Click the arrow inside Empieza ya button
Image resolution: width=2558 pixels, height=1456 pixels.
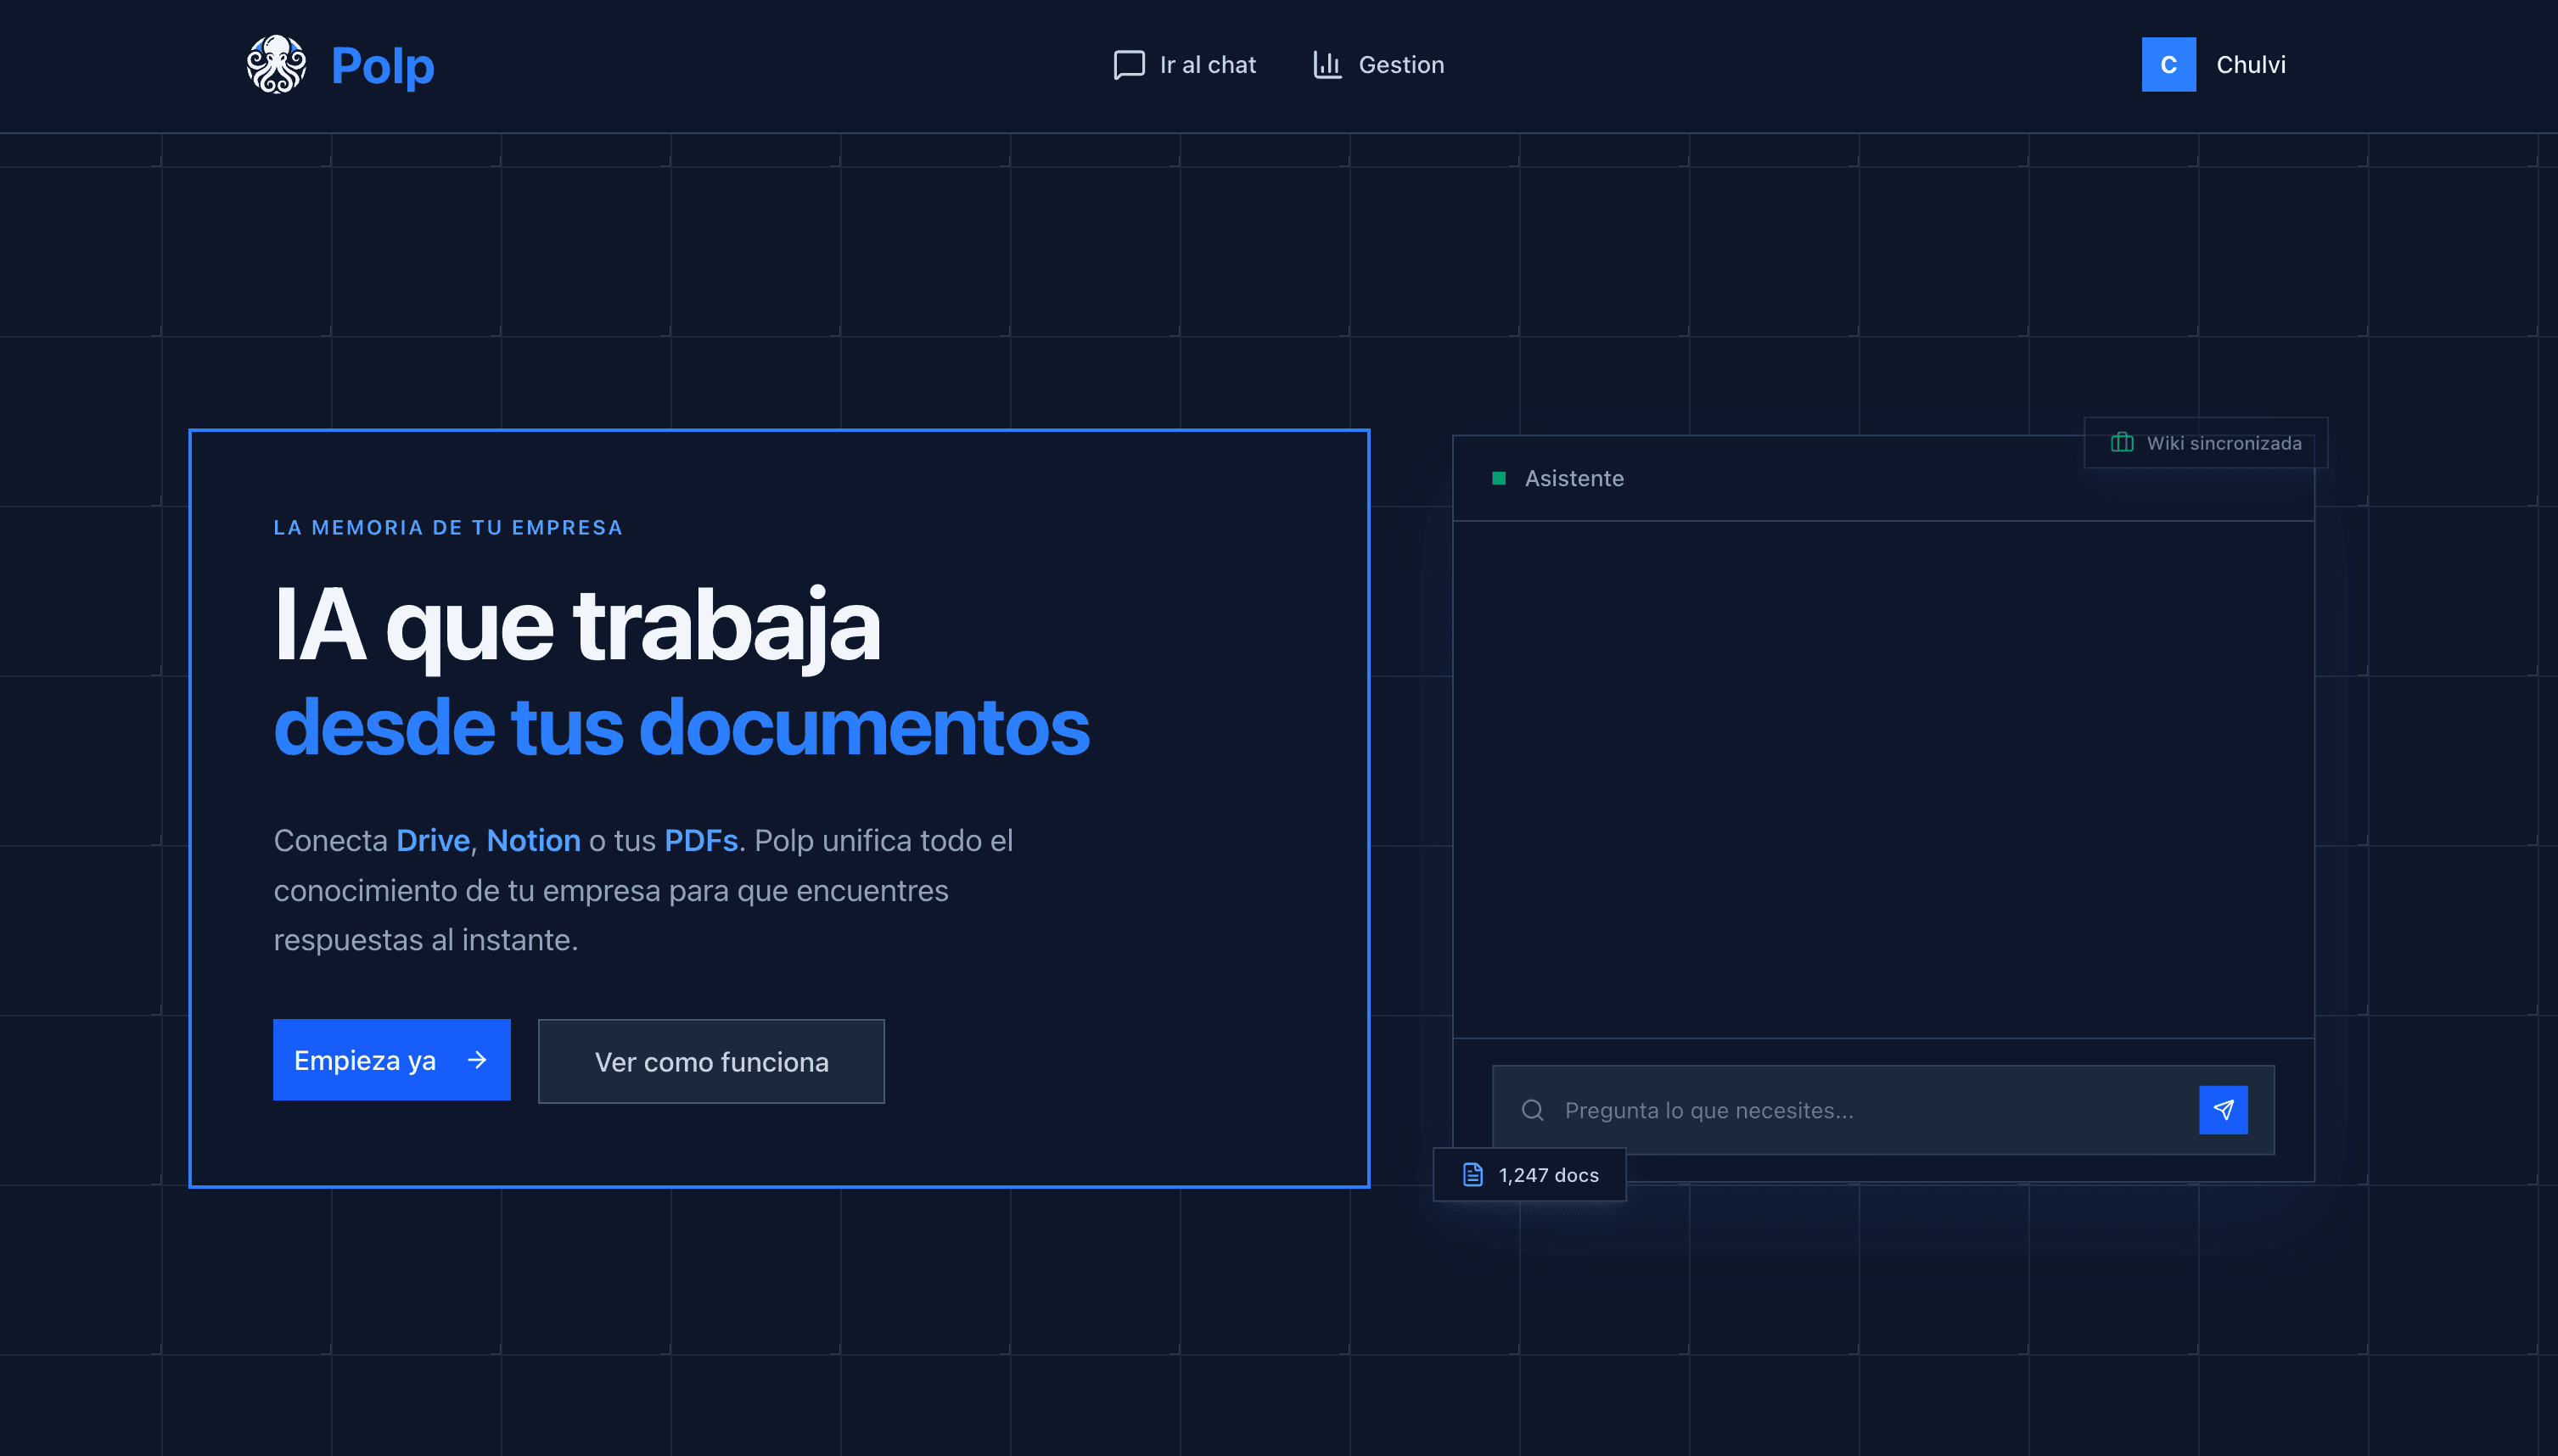coord(477,1060)
